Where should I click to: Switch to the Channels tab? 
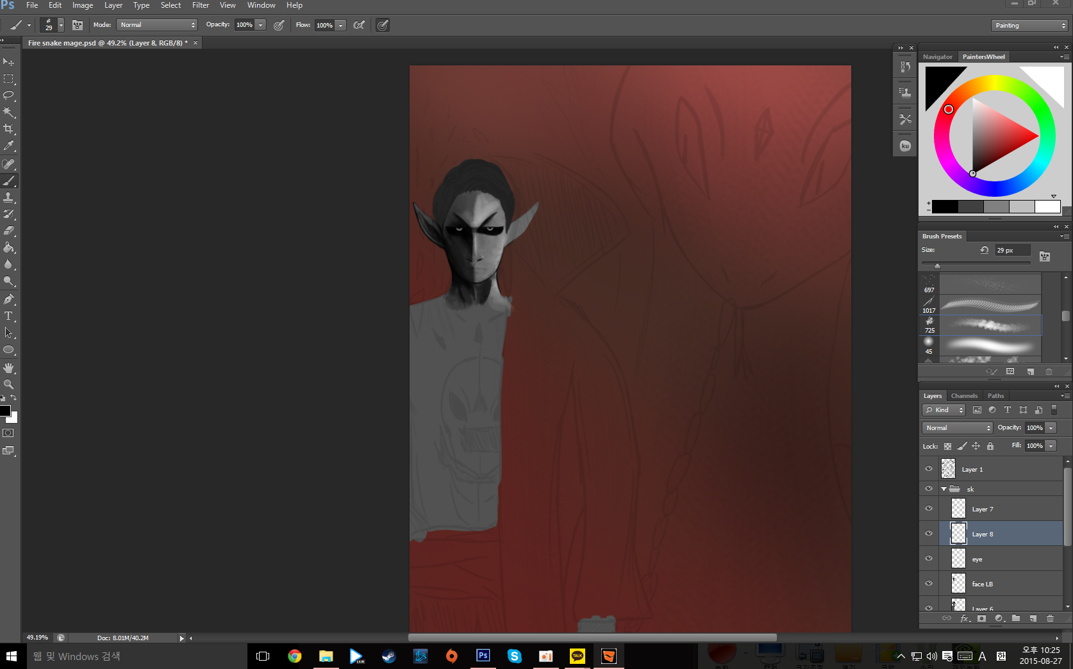pyautogui.click(x=964, y=396)
